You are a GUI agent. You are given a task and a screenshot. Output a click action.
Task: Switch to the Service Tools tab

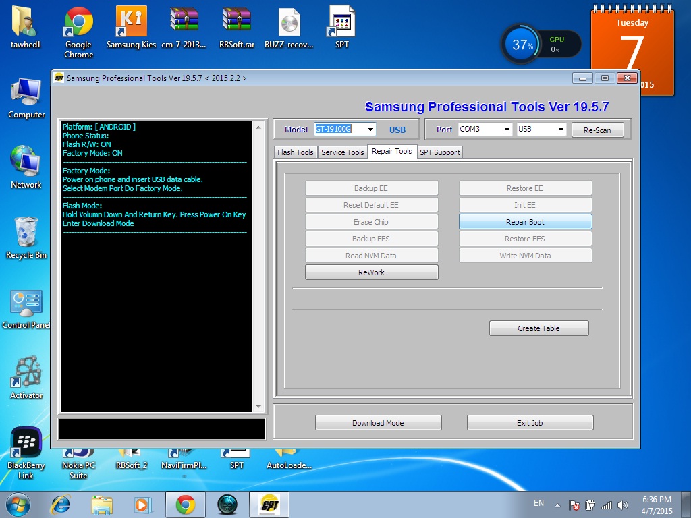(342, 152)
